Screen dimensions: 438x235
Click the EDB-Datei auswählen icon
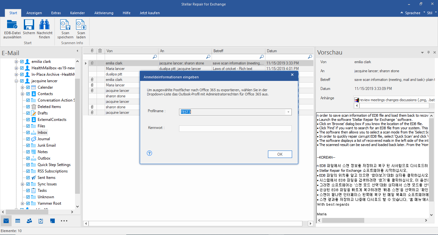pos(12,25)
